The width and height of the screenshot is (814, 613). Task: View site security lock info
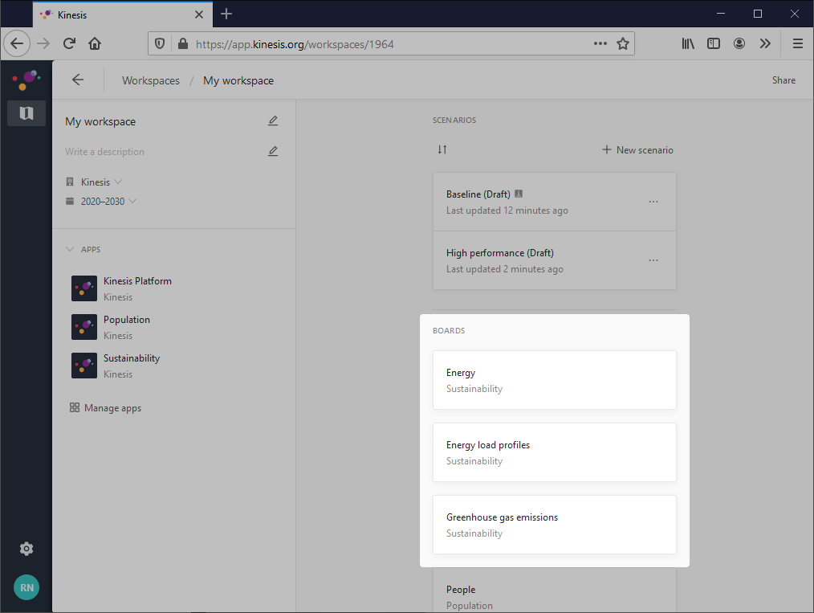point(183,43)
